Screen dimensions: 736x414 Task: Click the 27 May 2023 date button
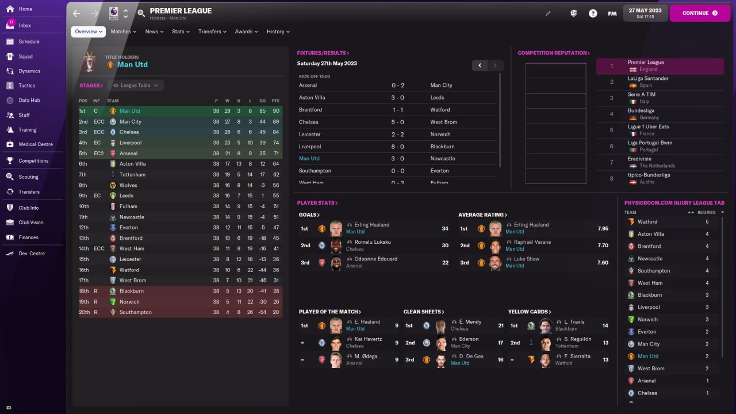pyautogui.click(x=645, y=13)
